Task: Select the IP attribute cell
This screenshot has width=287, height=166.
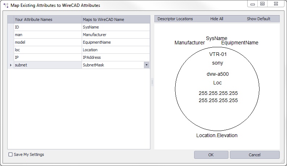Action: tap(48, 57)
